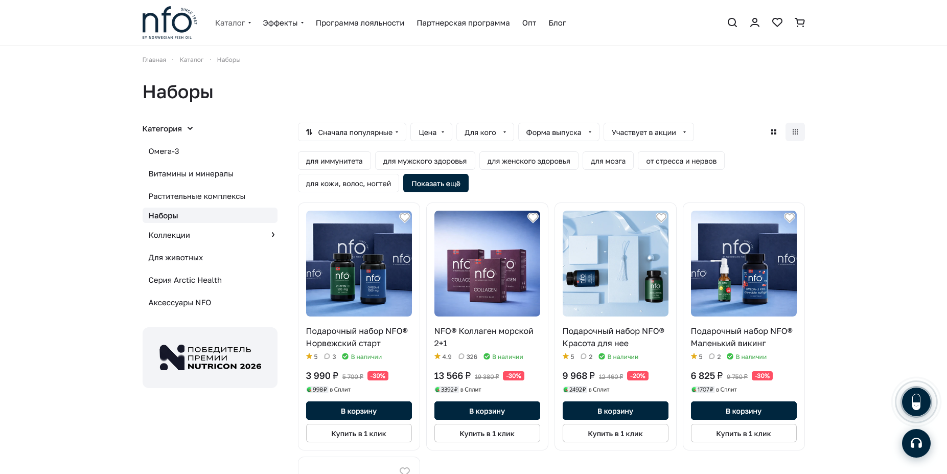Open Коллаген морской 2+1 product image
The image size is (947, 474).
click(x=487, y=263)
